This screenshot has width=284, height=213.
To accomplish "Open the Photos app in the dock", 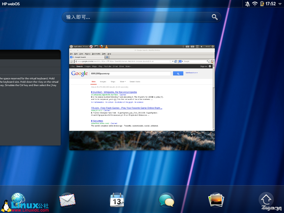I will [216, 200].
